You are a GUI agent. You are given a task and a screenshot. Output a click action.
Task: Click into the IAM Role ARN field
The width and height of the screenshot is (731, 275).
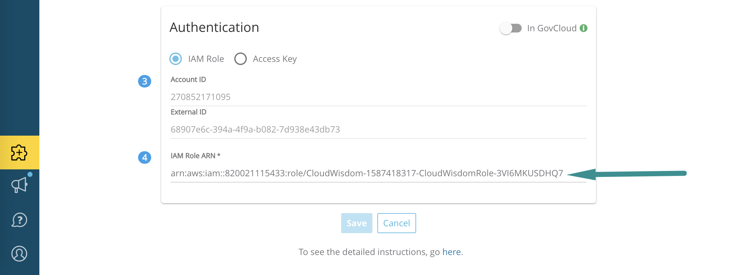click(379, 173)
